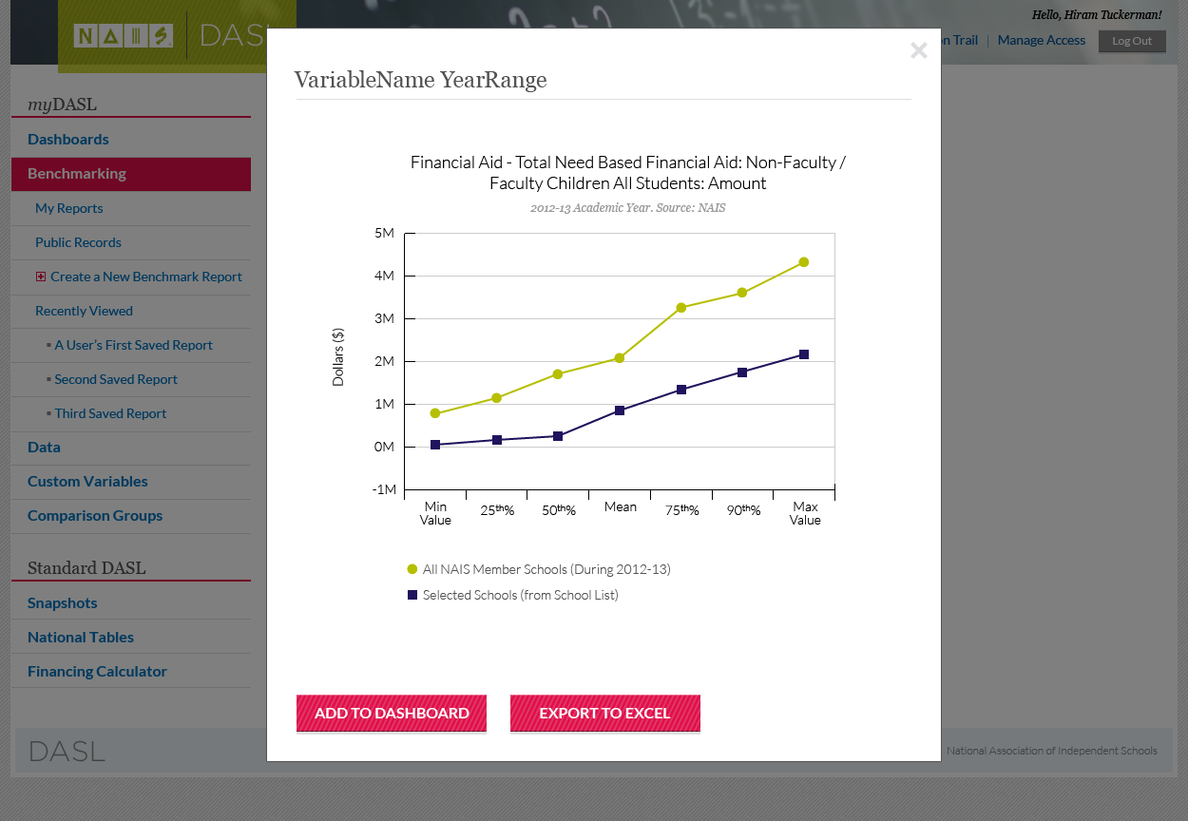Click the green Min Value data point

[x=435, y=413]
